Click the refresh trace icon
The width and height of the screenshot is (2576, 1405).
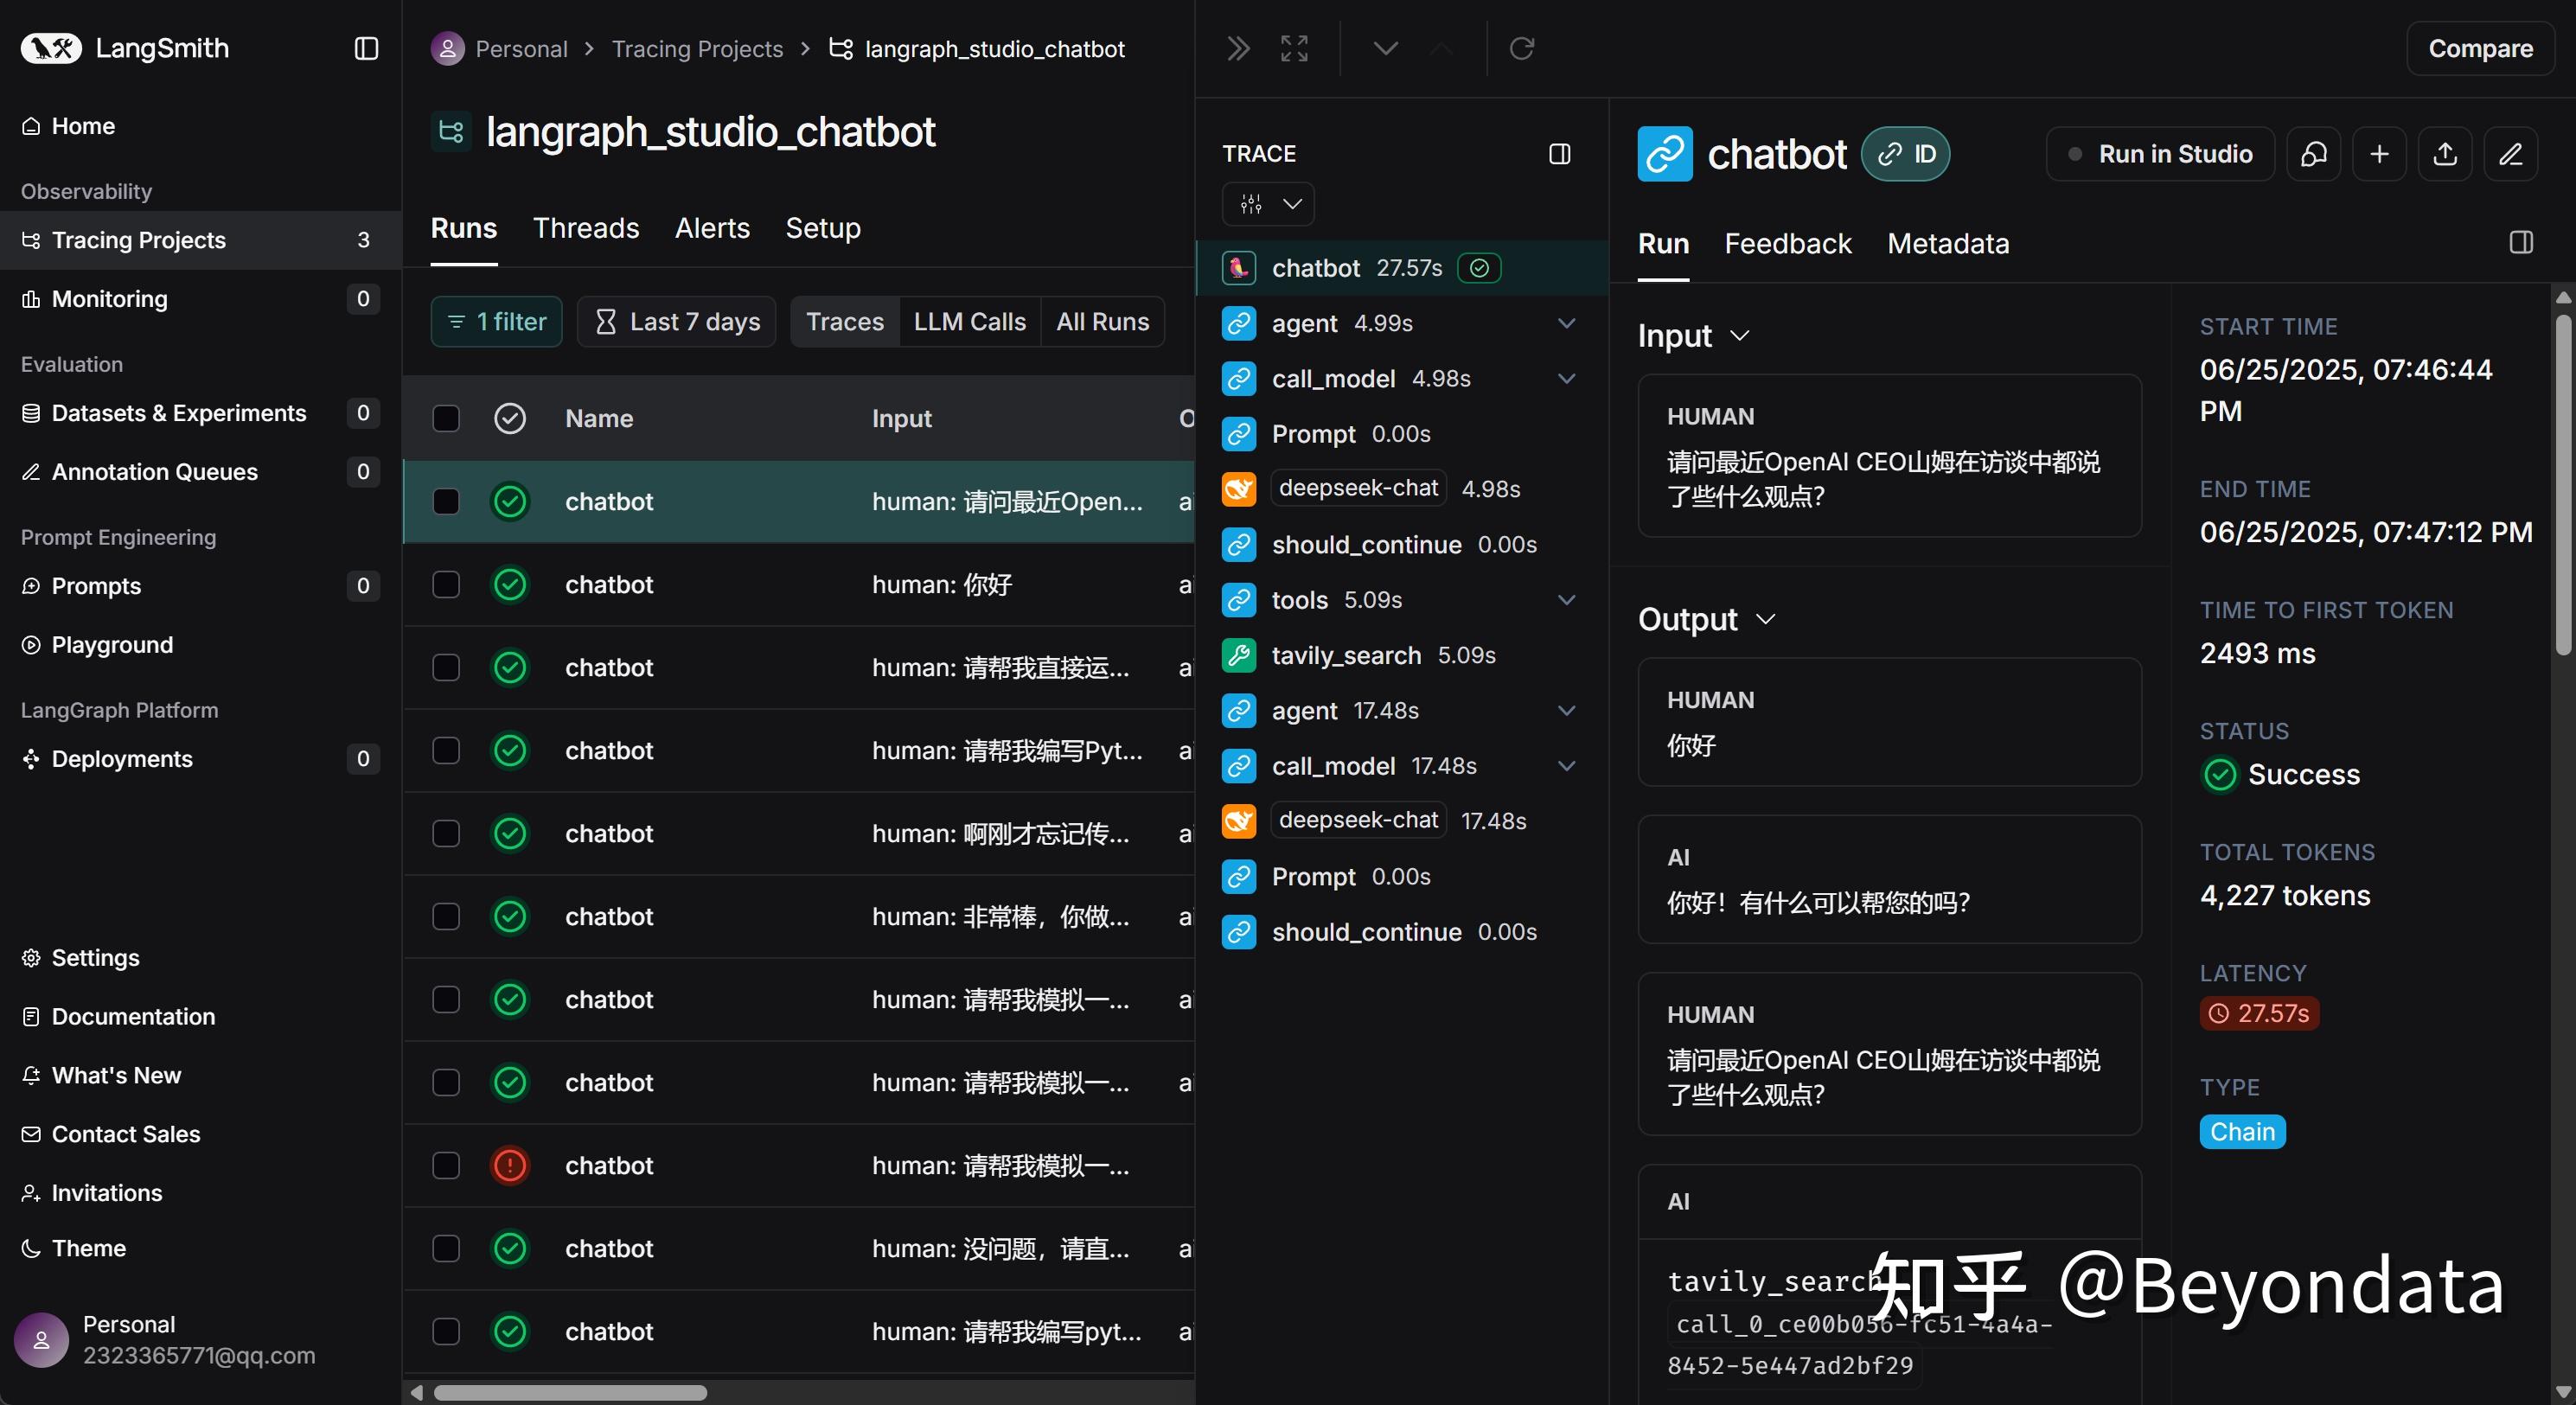pos(1521,48)
